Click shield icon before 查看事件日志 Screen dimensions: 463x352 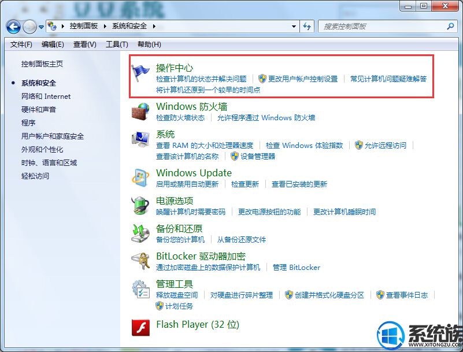380,294
